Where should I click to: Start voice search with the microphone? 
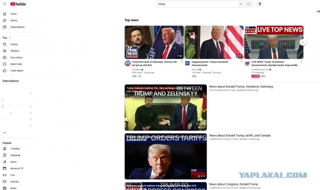click(260, 4)
